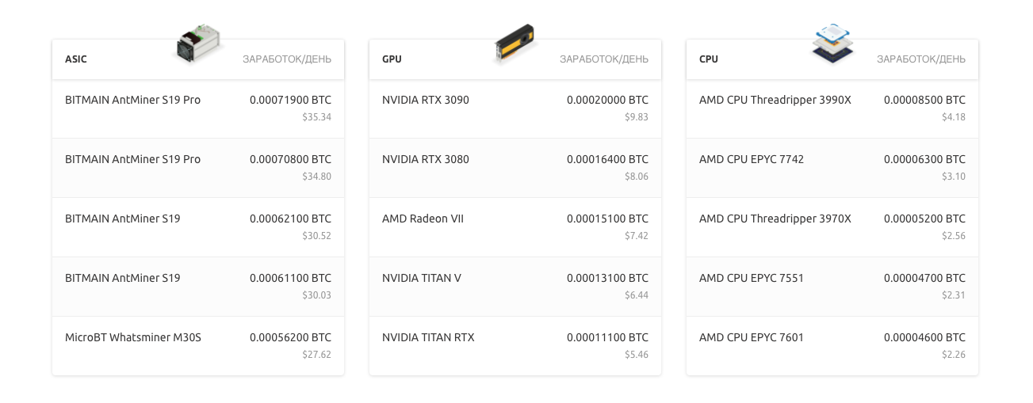Open MicroBT Whatsminer M30S entry
The image size is (1033, 403).
pyautogui.click(x=133, y=338)
